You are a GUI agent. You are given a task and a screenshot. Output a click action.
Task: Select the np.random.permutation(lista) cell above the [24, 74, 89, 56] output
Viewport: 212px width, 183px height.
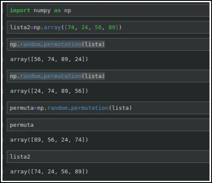pyautogui.click(x=108, y=76)
